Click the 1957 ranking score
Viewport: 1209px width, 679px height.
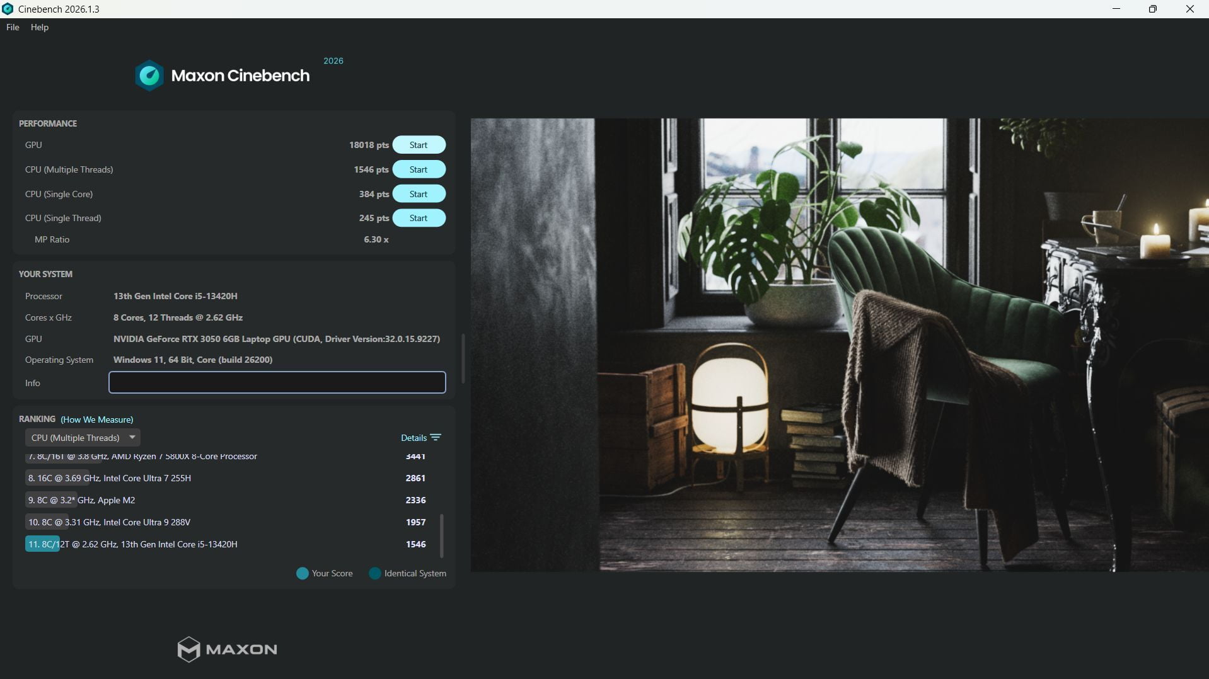click(x=415, y=522)
